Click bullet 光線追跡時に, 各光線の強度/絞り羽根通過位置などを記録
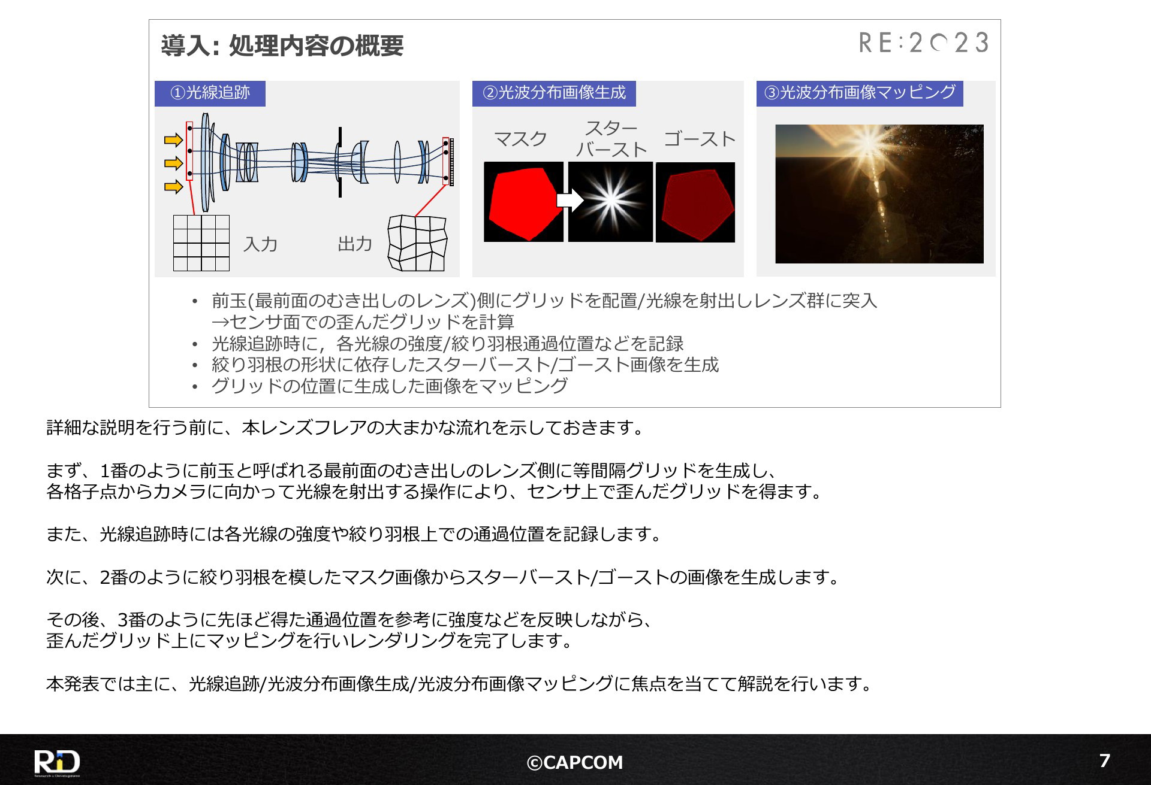 coord(447,344)
